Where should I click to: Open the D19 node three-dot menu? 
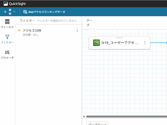tap(145, 43)
